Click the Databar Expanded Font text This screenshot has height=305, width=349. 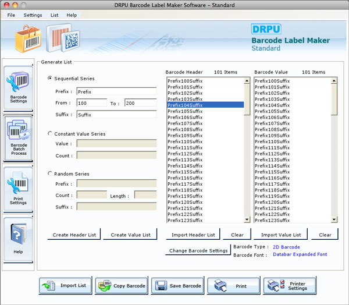pyautogui.click(x=300, y=254)
